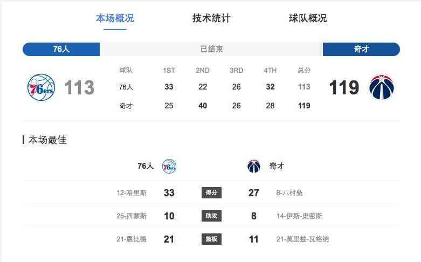Open the 技术统计 tab

point(211,18)
